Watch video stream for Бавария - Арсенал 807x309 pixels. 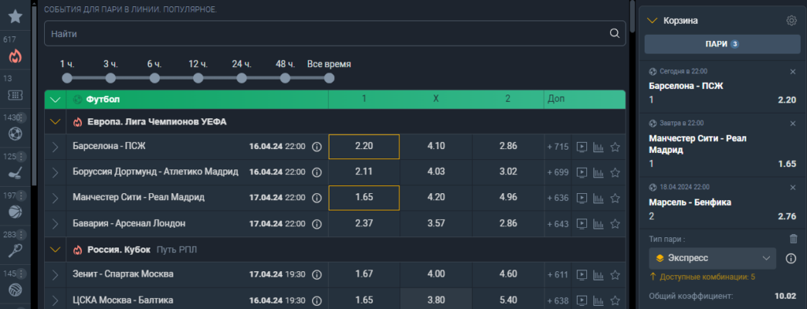click(x=582, y=224)
